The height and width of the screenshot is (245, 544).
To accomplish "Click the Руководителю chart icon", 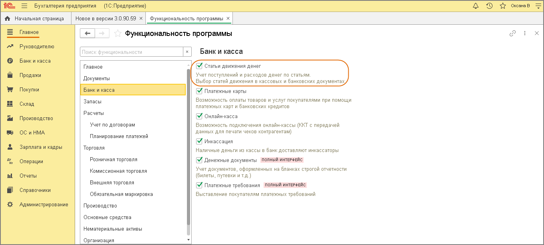I will (10, 46).
